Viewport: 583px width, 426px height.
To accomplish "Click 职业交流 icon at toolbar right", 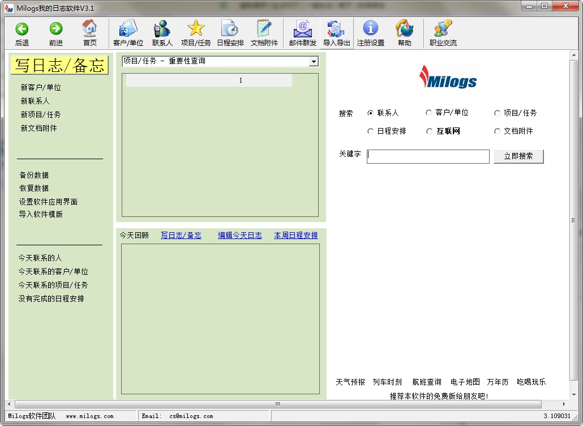I will pos(442,32).
